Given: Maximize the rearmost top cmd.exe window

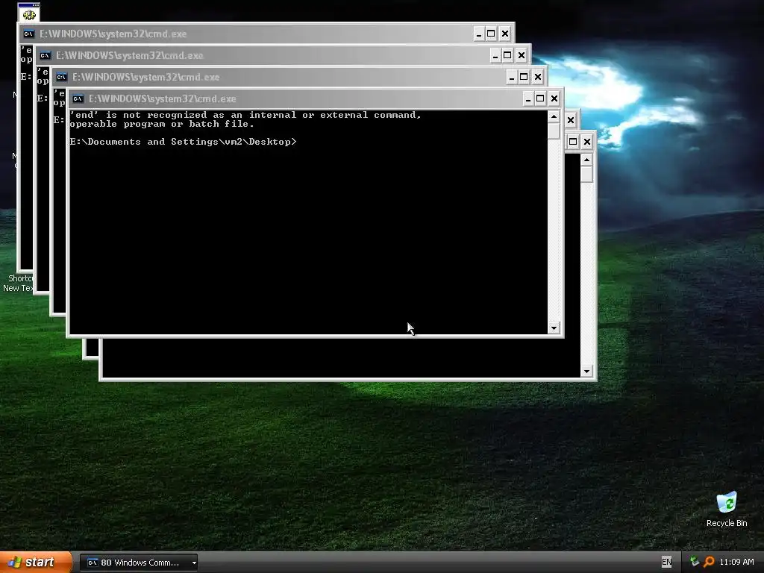Looking at the screenshot, I should (491, 34).
